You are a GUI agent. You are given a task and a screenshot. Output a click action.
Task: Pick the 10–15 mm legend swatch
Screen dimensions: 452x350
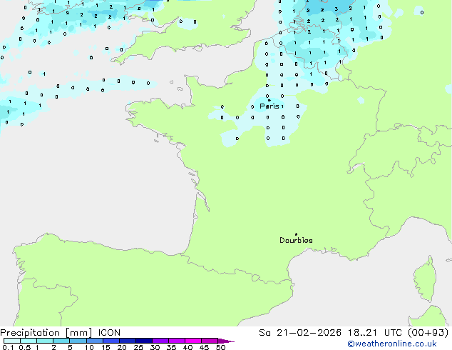(94, 341)
